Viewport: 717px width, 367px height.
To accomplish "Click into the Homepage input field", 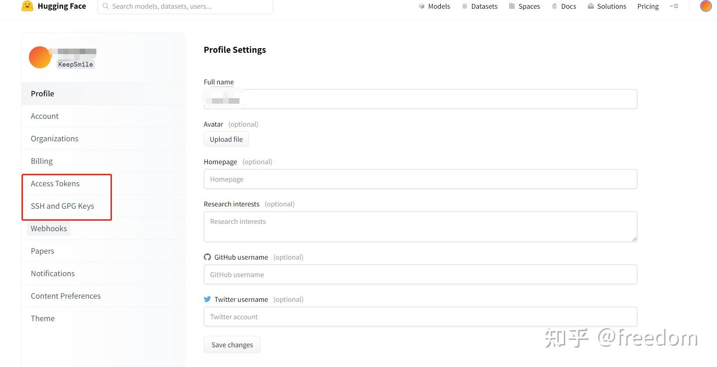I will 420,179.
